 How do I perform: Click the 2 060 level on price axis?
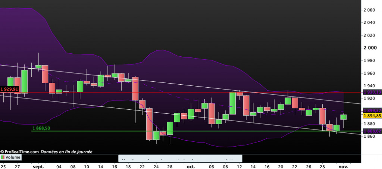(x=370, y=10)
